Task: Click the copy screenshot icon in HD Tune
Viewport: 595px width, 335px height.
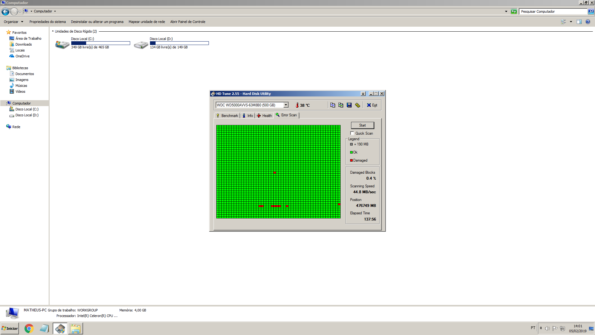Action: coord(341,105)
